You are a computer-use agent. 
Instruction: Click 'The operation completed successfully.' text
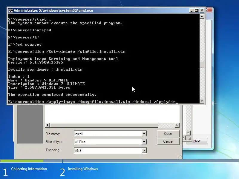click(x=52, y=95)
